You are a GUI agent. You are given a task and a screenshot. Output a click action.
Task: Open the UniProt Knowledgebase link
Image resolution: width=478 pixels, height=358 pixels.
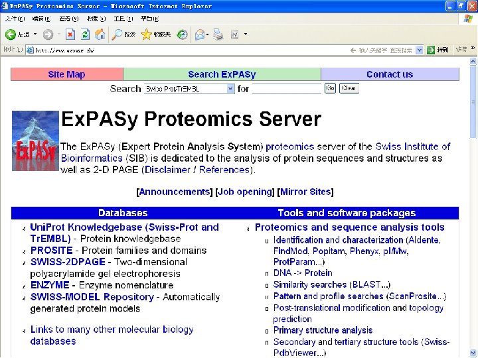tap(124, 233)
